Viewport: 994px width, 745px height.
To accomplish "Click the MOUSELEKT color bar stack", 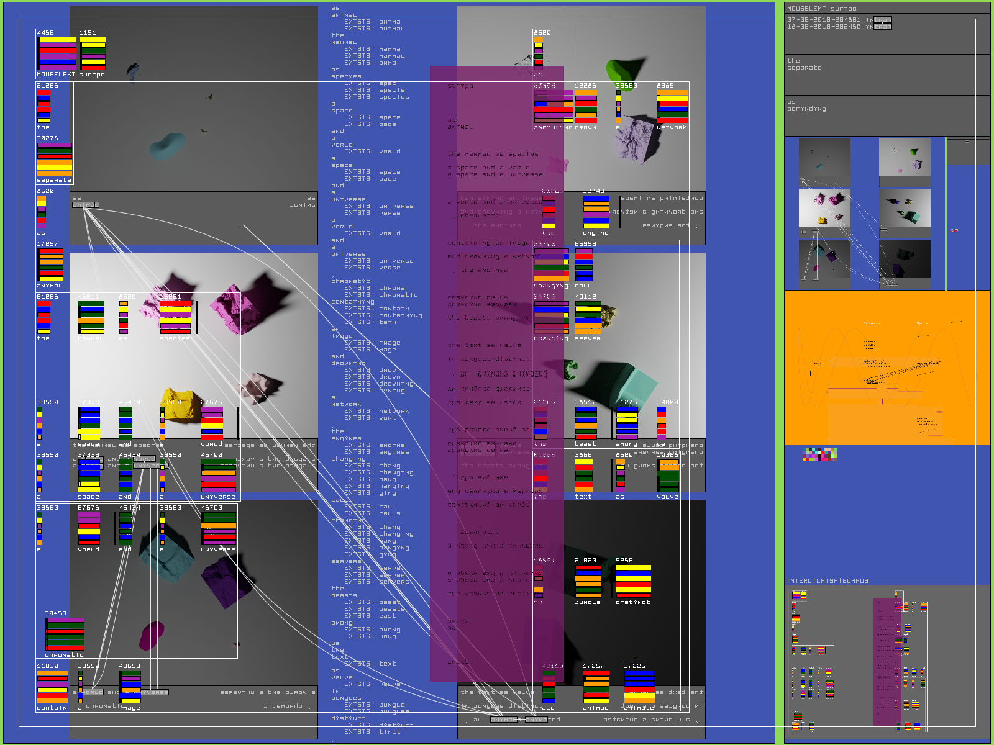I will [57, 53].
